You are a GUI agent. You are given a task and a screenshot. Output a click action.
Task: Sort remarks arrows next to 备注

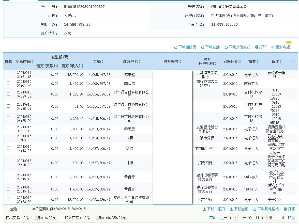coord(281,61)
